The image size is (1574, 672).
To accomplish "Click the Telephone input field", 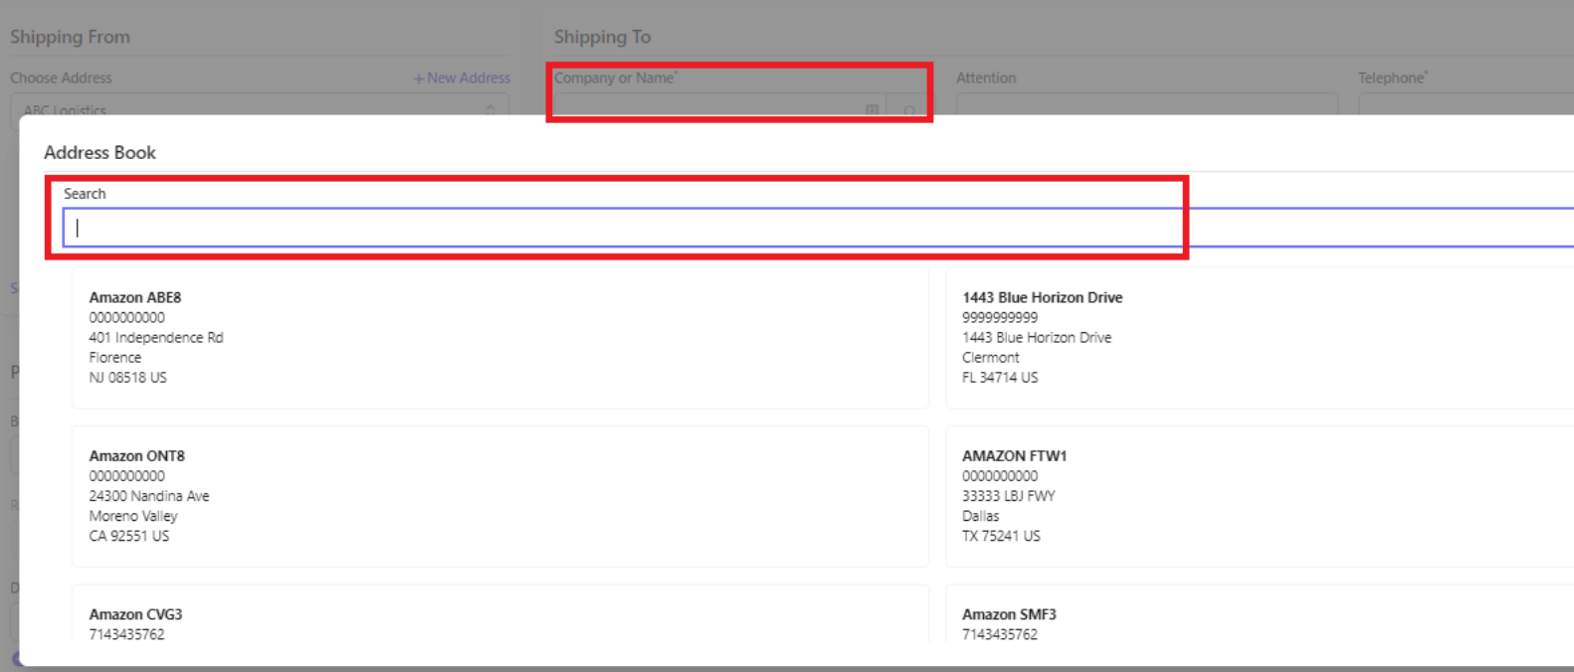I will (1466, 104).
